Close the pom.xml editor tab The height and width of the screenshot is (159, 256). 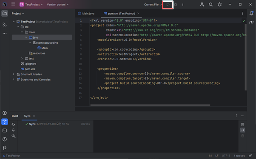click(138, 13)
